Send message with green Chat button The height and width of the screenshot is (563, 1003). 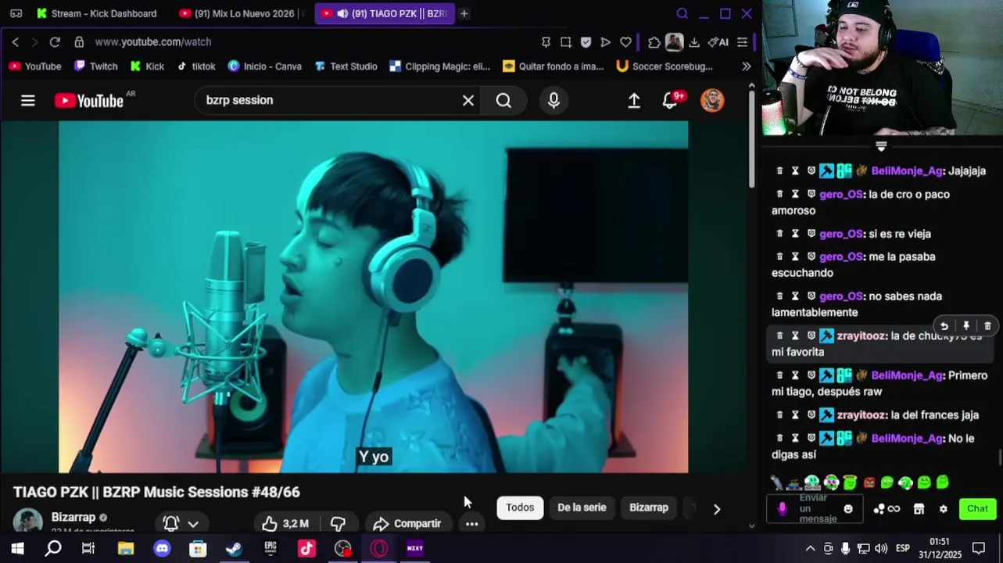pyautogui.click(x=977, y=509)
